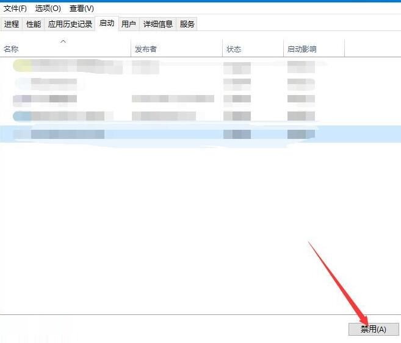Switch to the 性能 tab
The height and width of the screenshot is (343, 401).
[34, 24]
